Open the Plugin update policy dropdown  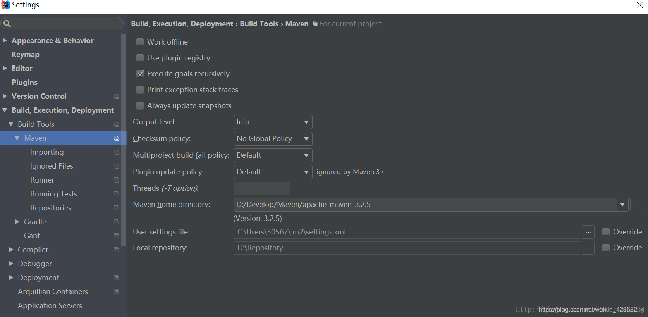click(273, 172)
